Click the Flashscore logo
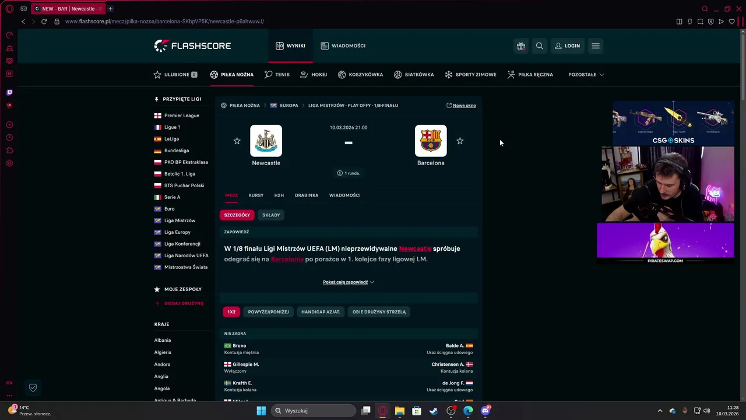The height and width of the screenshot is (420, 746). (x=192, y=45)
